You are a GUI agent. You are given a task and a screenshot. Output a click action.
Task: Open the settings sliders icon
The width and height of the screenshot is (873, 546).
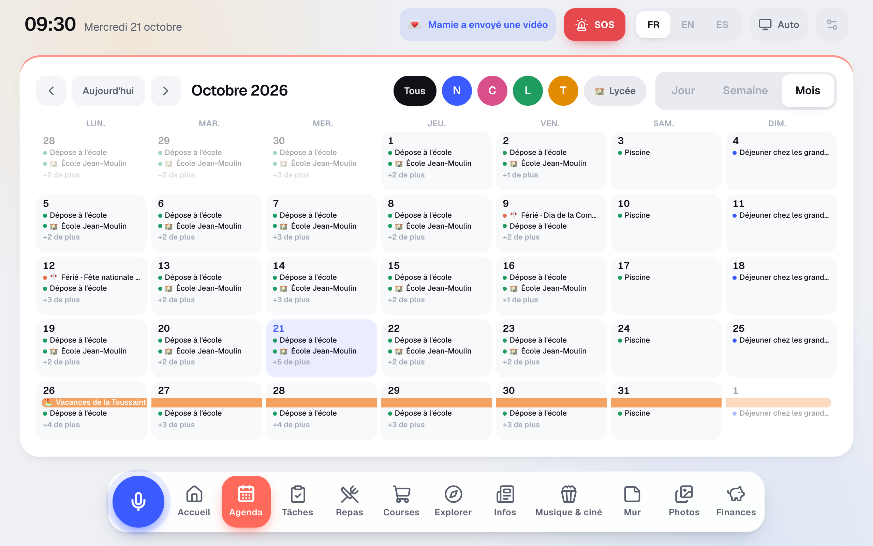tap(832, 25)
